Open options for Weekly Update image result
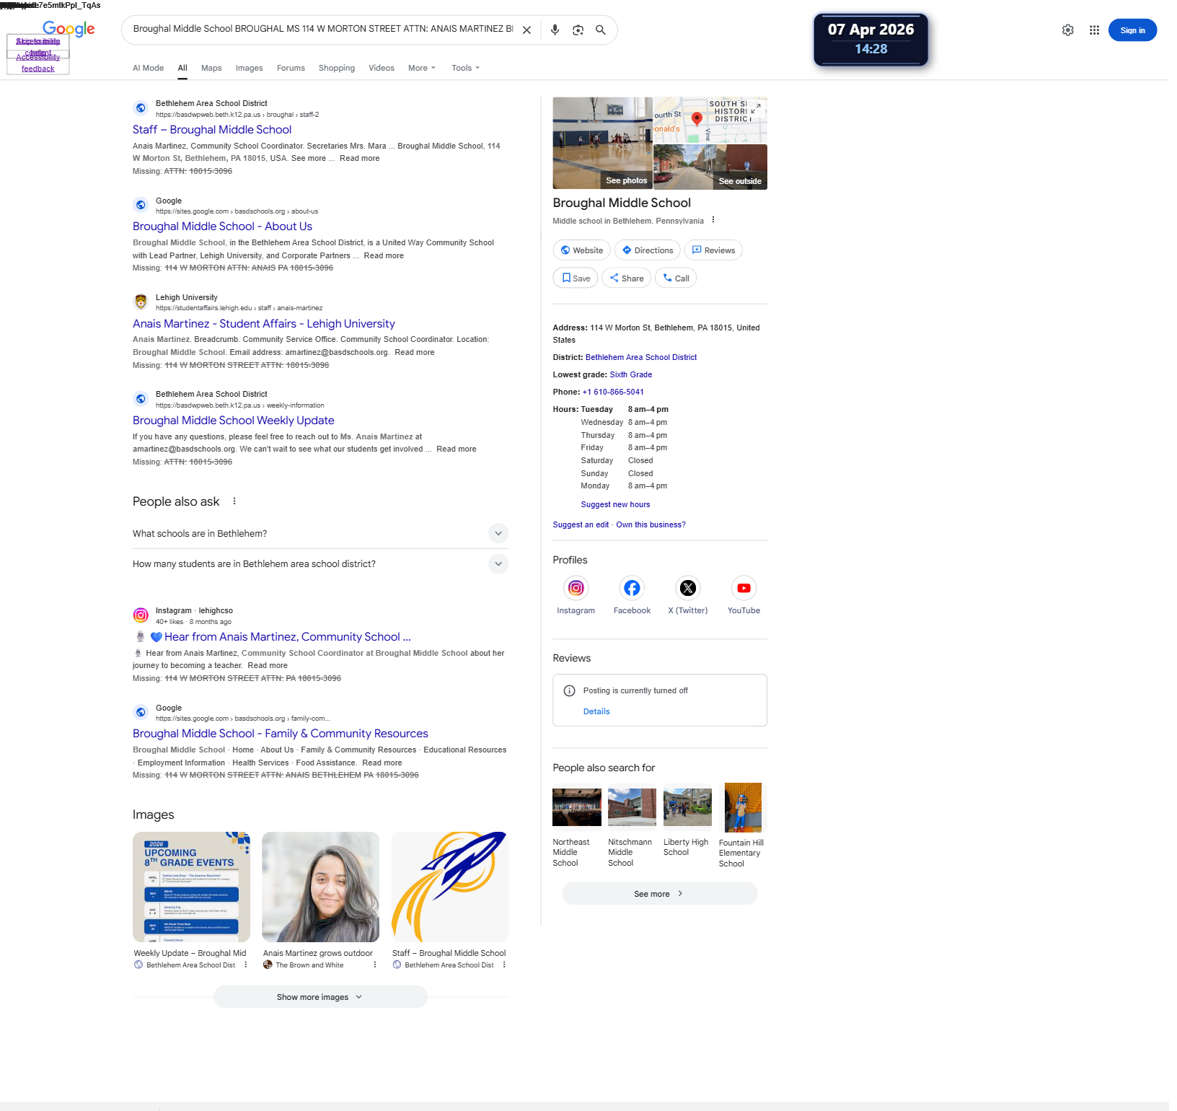Screen dimensions: 1177x1111 coord(246,965)
